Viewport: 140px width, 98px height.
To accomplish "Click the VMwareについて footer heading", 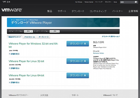I will [x=110, y=95].
